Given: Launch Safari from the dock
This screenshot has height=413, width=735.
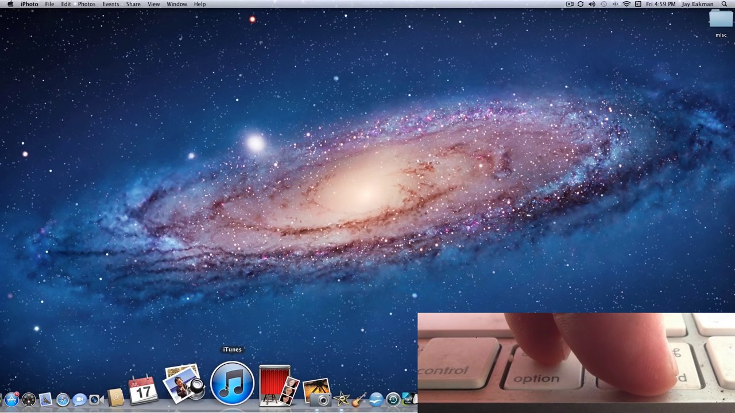Looking at the screenshot, I should 63,399.
